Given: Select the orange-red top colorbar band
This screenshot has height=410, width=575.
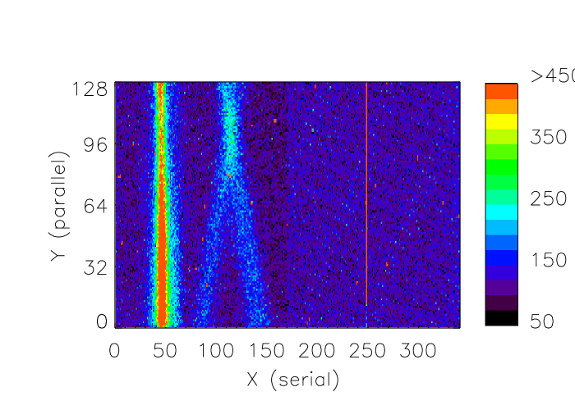Looking at the screenshot, I should tap(502, 92).
